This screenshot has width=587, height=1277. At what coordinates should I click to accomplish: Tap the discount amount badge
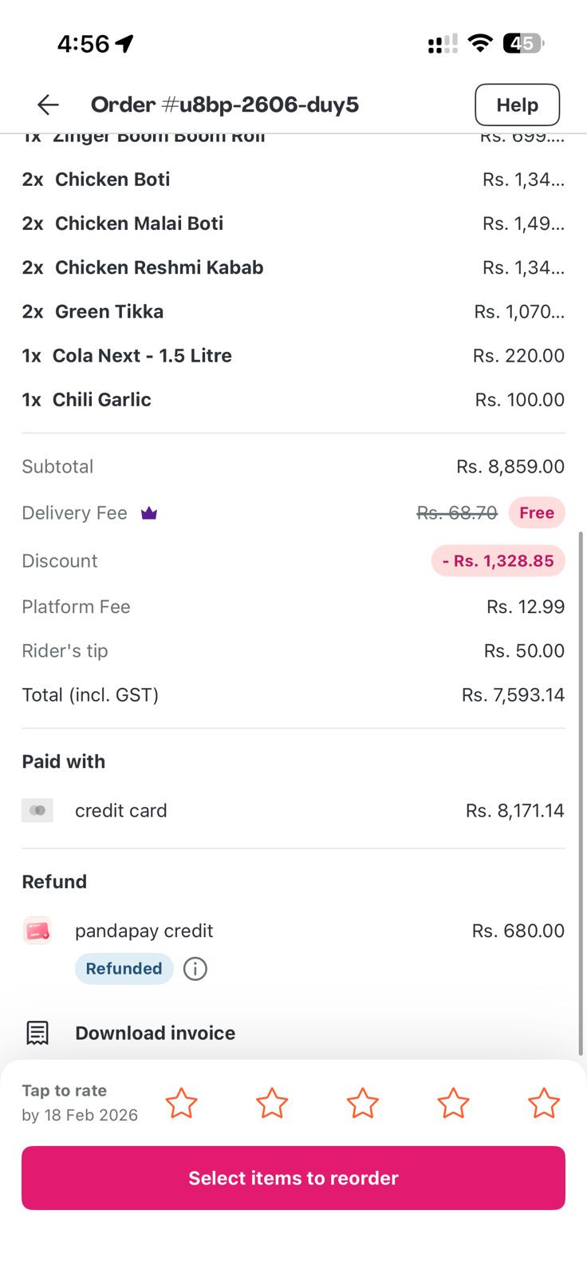point(498,561)
